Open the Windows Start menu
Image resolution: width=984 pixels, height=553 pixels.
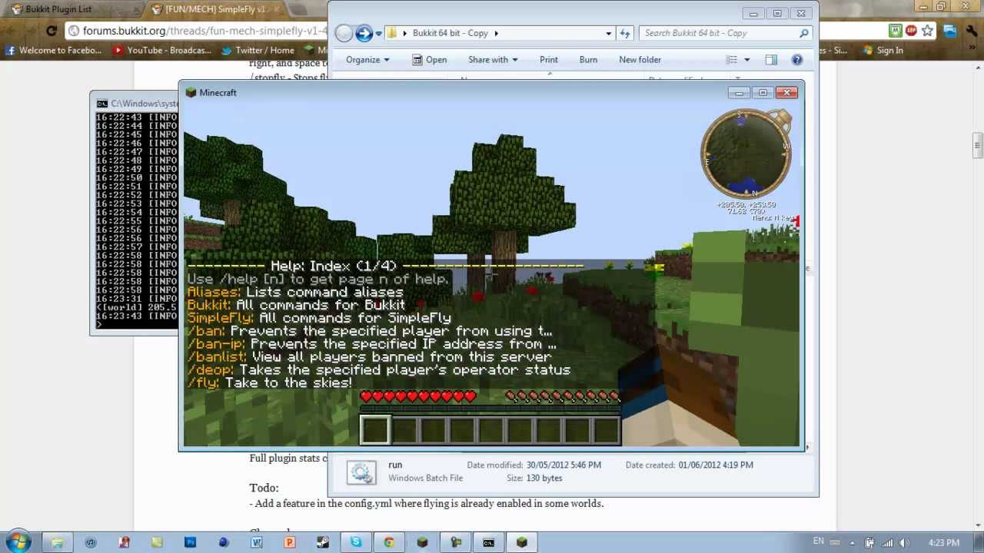17,541
